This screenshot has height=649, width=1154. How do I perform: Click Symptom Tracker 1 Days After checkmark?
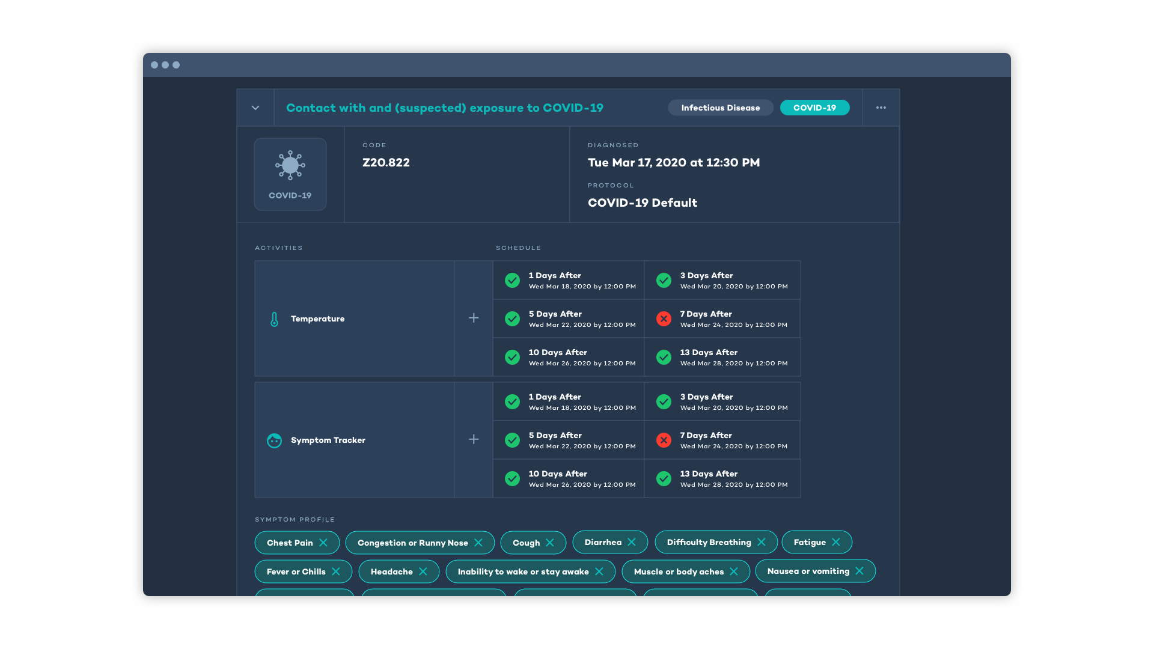coord(512,402)
